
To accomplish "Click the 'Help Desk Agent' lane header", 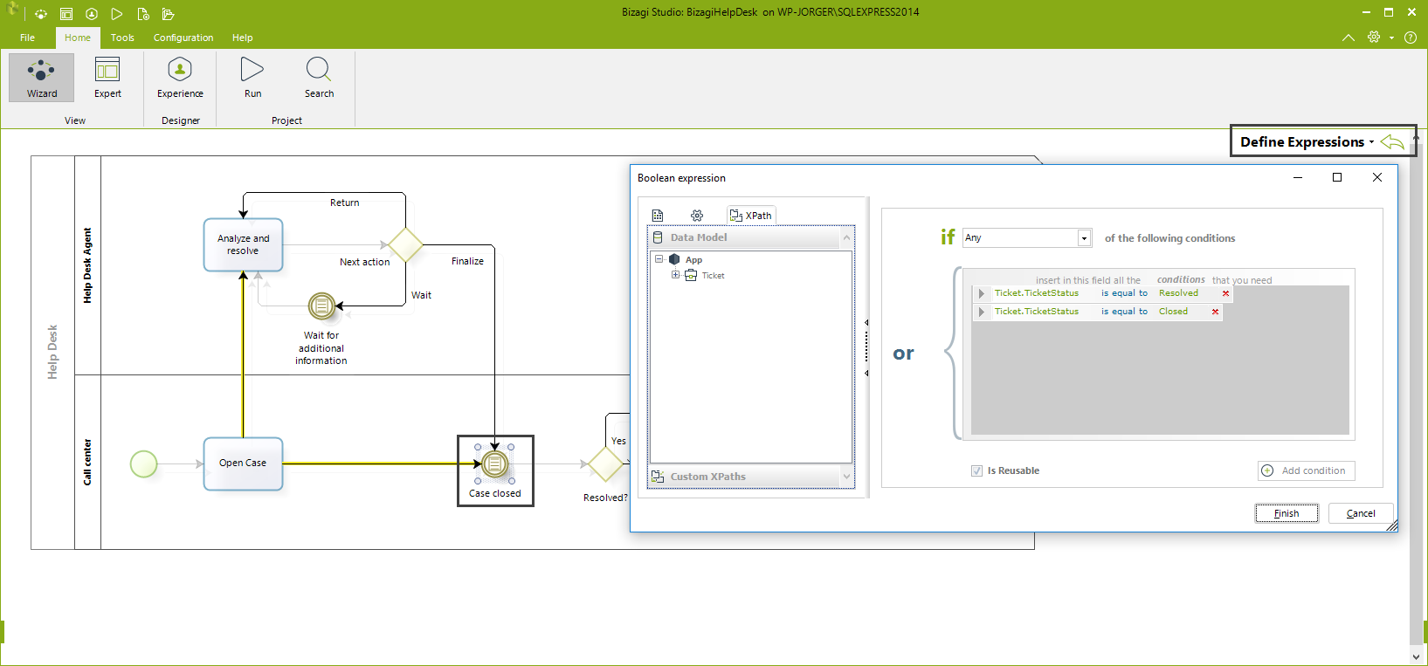I will click(x=87, y=265).
